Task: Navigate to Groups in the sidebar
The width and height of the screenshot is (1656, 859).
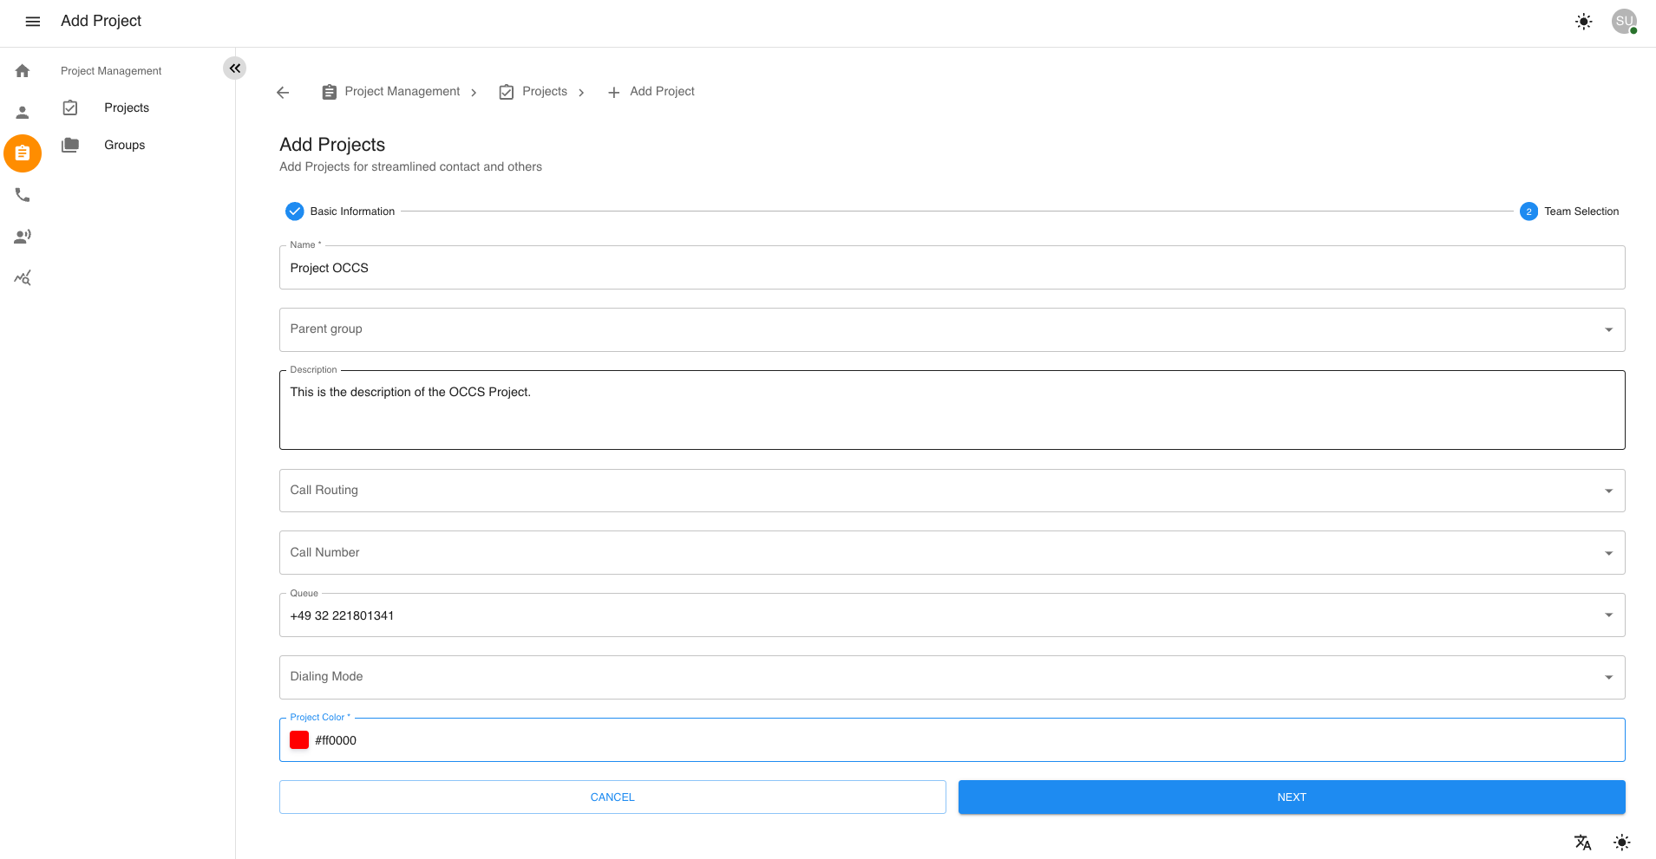Action: 123,145
